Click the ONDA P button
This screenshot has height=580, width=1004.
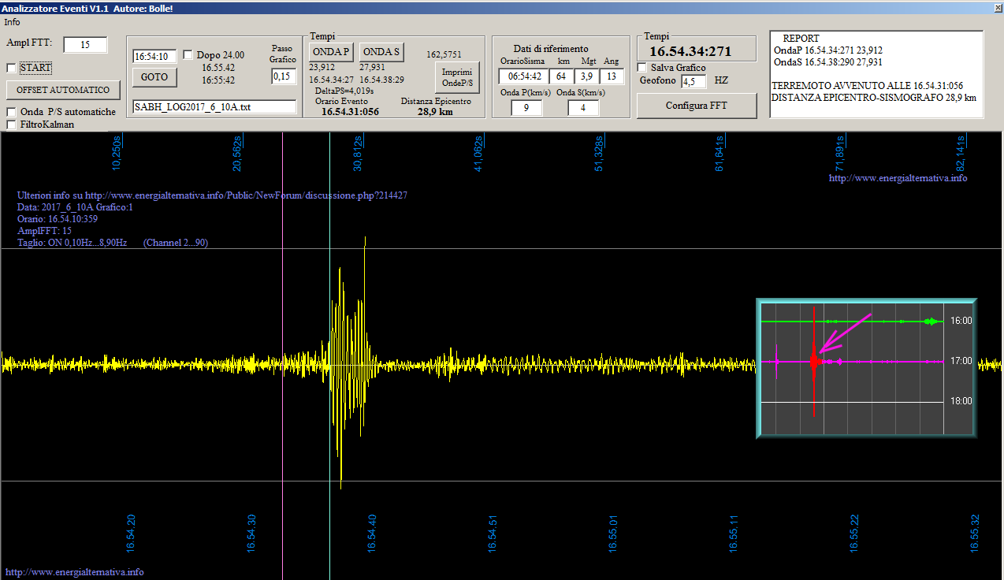331,52
